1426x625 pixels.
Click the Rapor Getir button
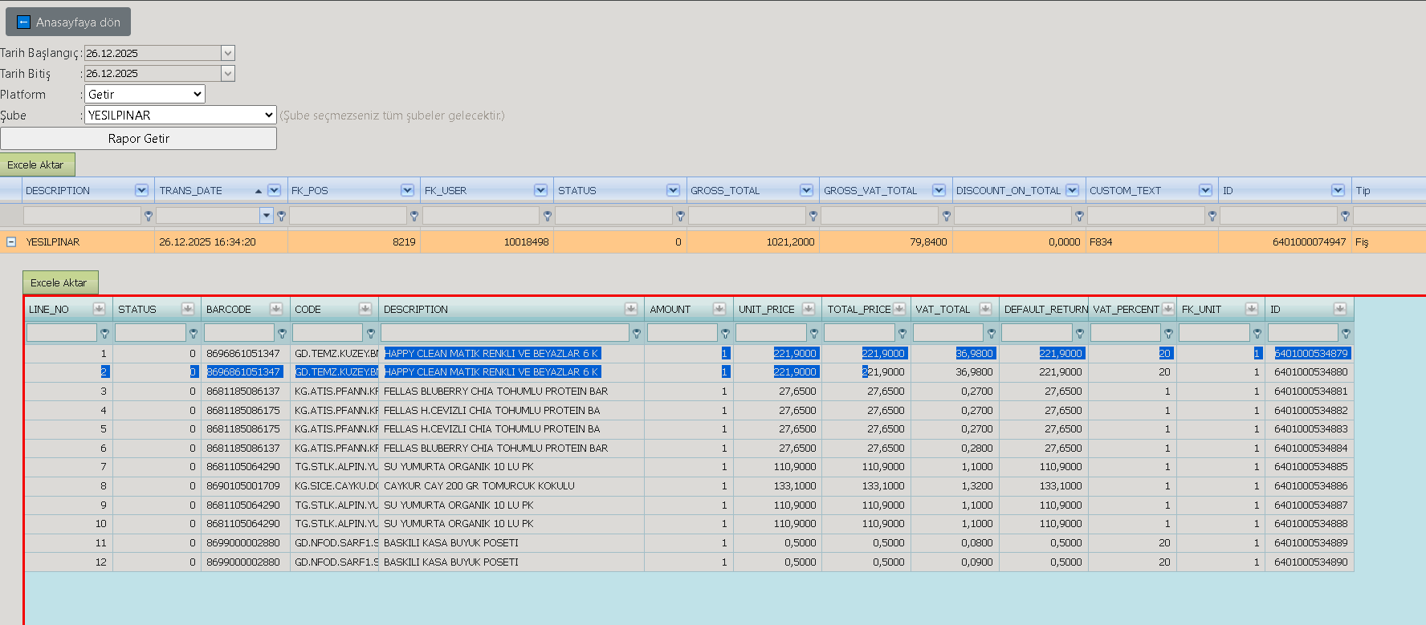(138, 139)
